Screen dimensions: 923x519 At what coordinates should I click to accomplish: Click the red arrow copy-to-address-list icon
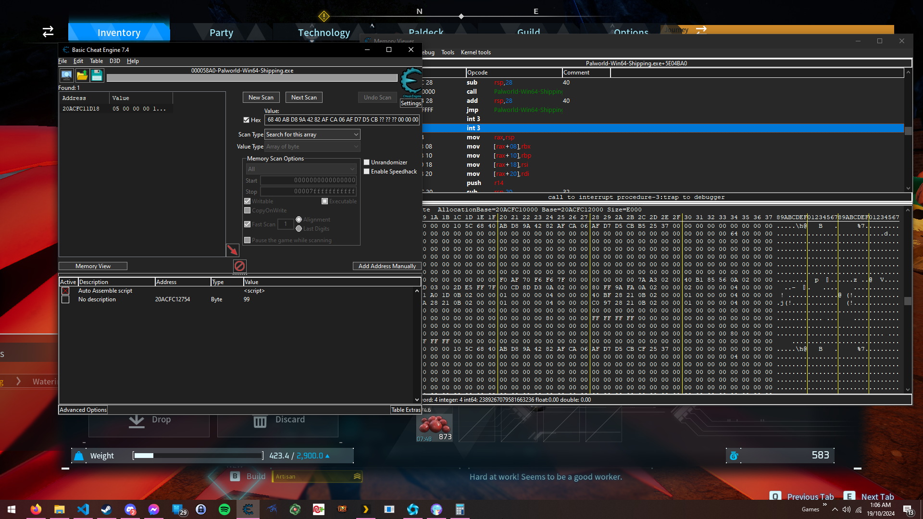pos(232,250)
